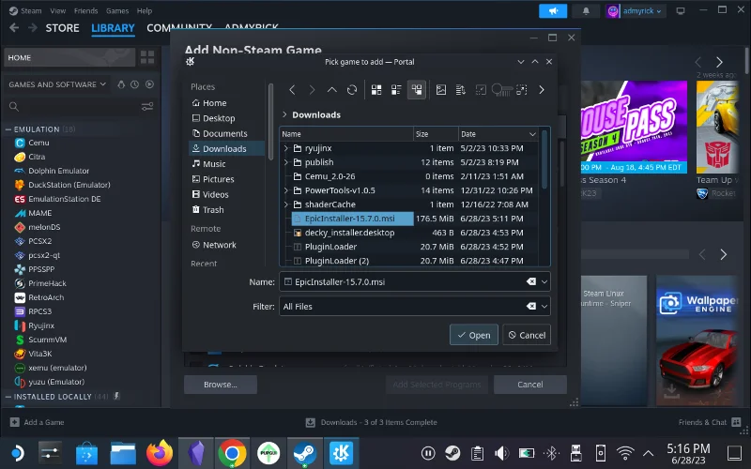Select the PluginLoader (2) file
Viewport: 751px width, 469px height.
click(x=337, y=261)
